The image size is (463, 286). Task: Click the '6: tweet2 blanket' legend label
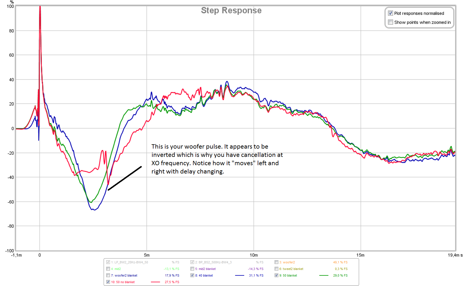point(291,269)
